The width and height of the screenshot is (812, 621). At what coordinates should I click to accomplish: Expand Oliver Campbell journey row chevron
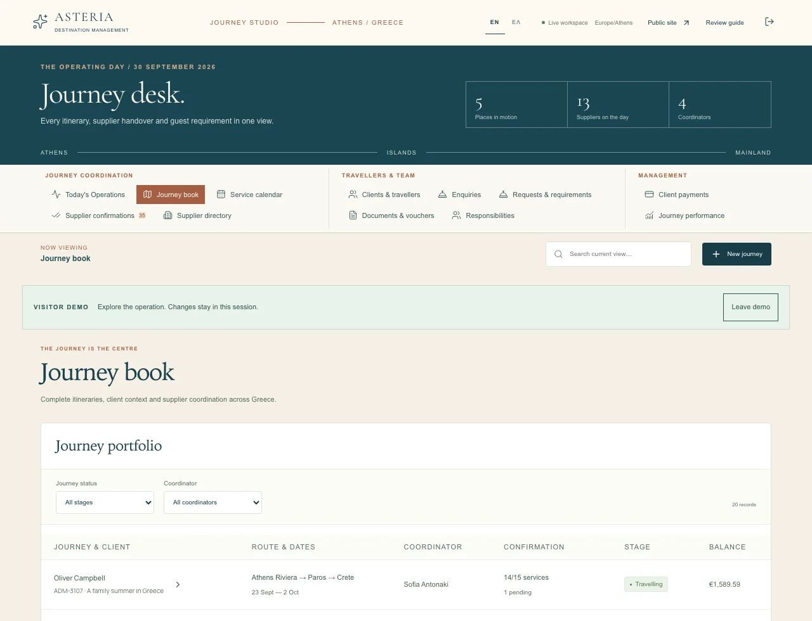(x=178, y=584)
